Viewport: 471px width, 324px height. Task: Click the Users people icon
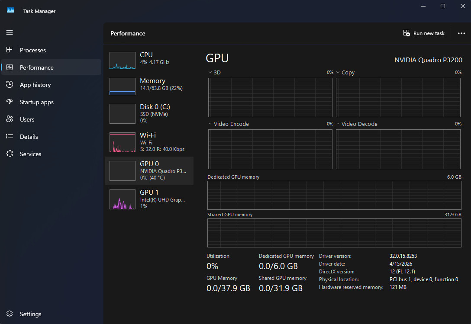click(10, 119)
